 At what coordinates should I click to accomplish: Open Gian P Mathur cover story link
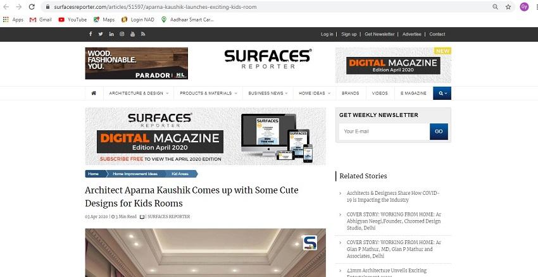coord(394,249)
